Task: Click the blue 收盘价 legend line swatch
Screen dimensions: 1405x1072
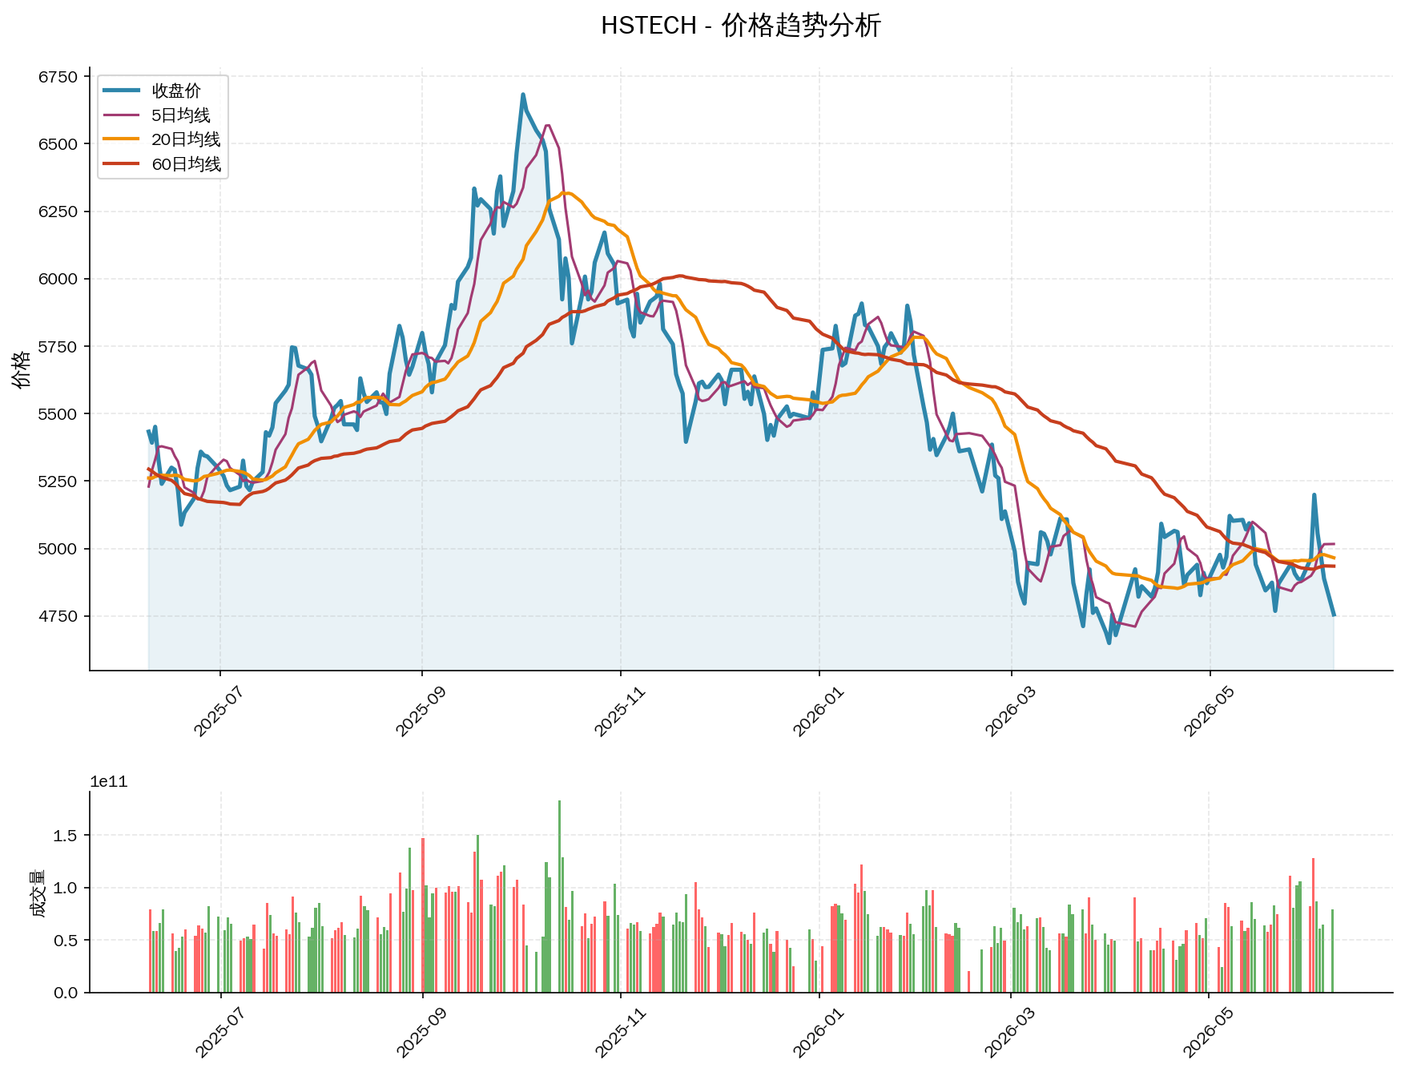Action: (x=122, y=91)
